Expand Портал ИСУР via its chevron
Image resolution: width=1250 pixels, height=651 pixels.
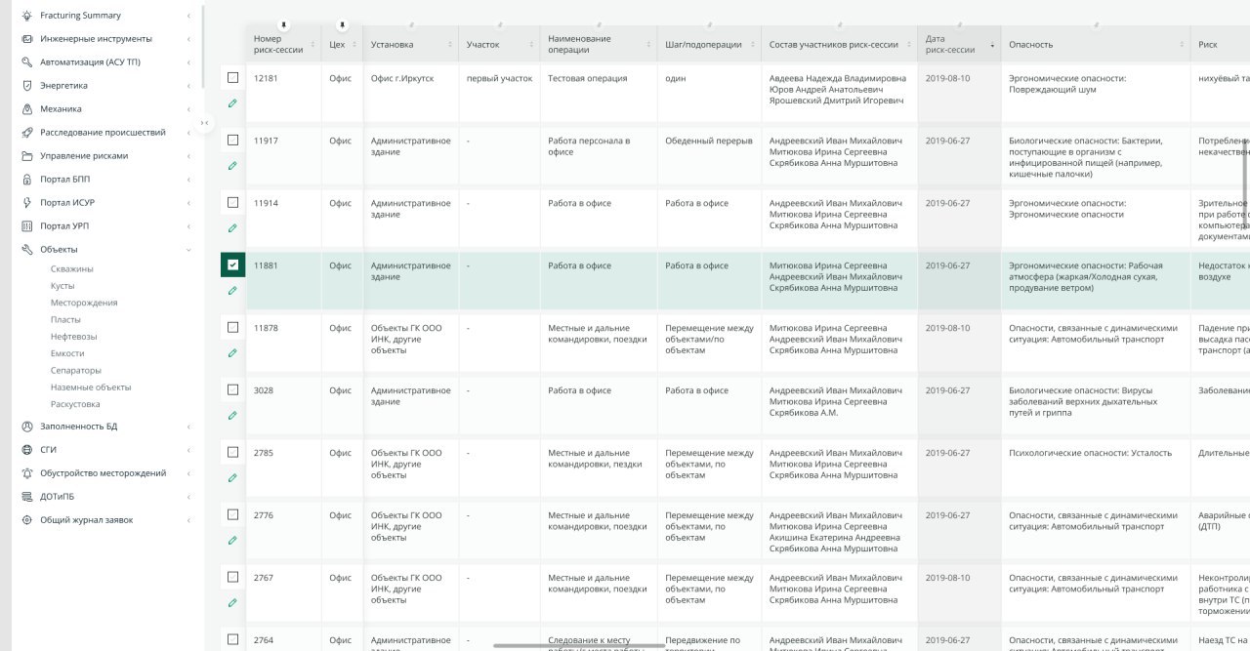[188, 203]
